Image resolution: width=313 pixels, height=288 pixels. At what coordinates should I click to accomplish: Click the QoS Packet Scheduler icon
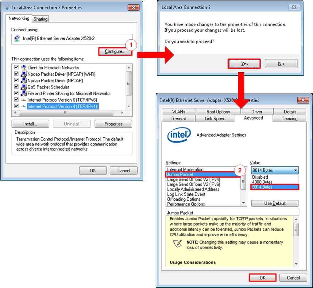click(24, 87)
